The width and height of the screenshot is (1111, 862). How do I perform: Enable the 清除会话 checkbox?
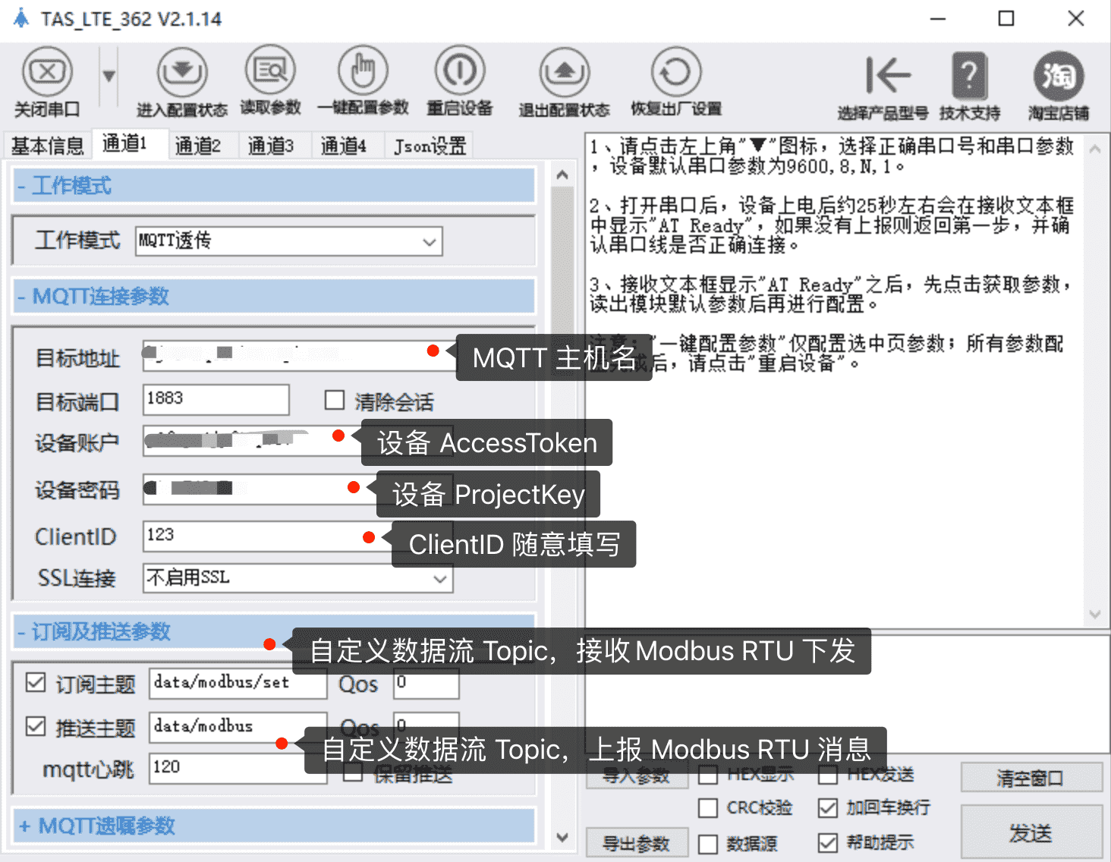[x=335, y=399]
